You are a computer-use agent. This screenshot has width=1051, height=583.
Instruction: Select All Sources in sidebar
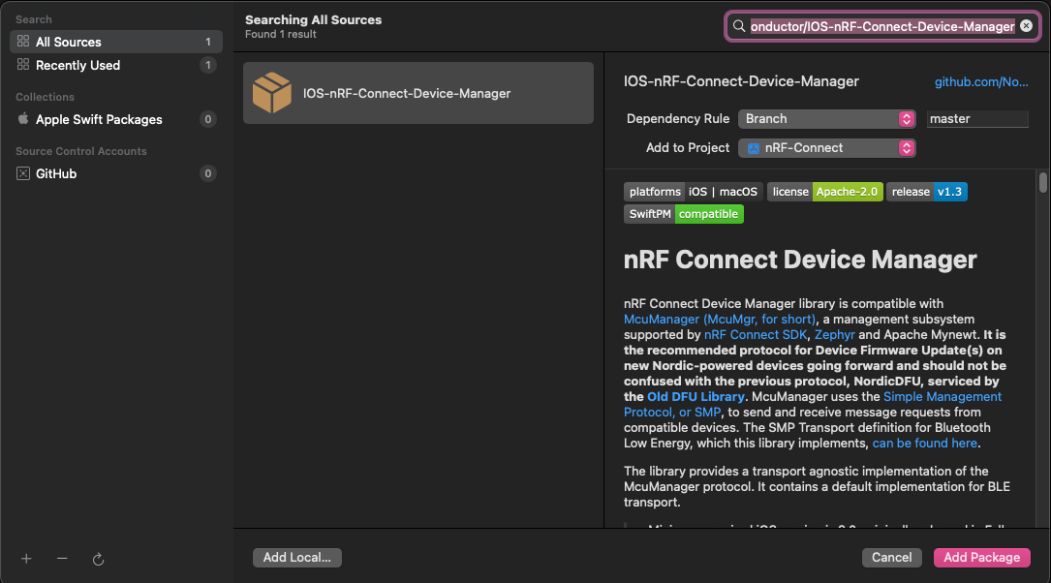(116, 42)
